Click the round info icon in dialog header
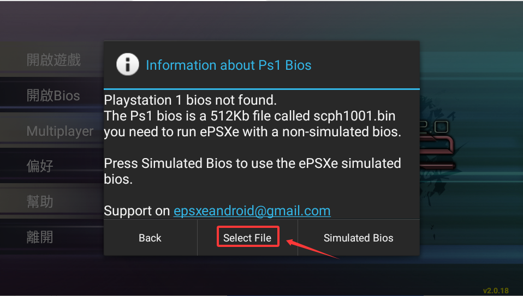 127,64
